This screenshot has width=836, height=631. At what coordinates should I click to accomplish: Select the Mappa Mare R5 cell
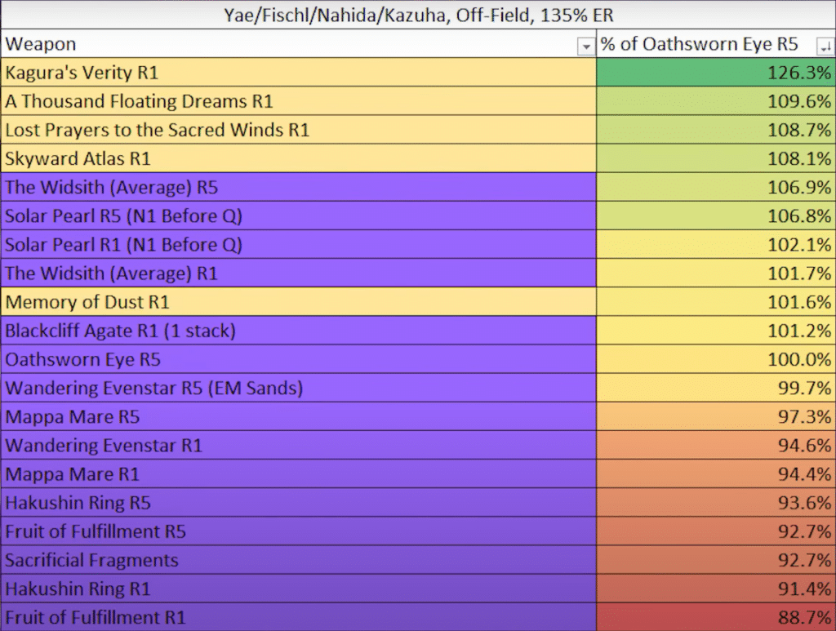coord(299,417)
